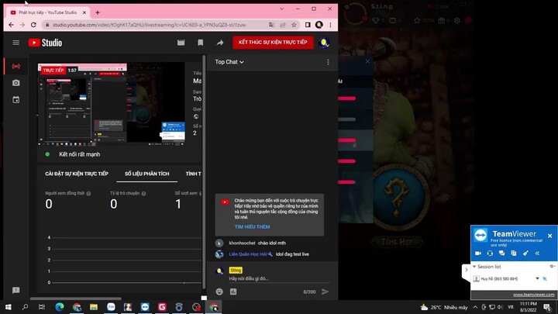Screen dimensions: 558x314
Task: Click the share arrow icon in Studio header
Action: [220, 43]
